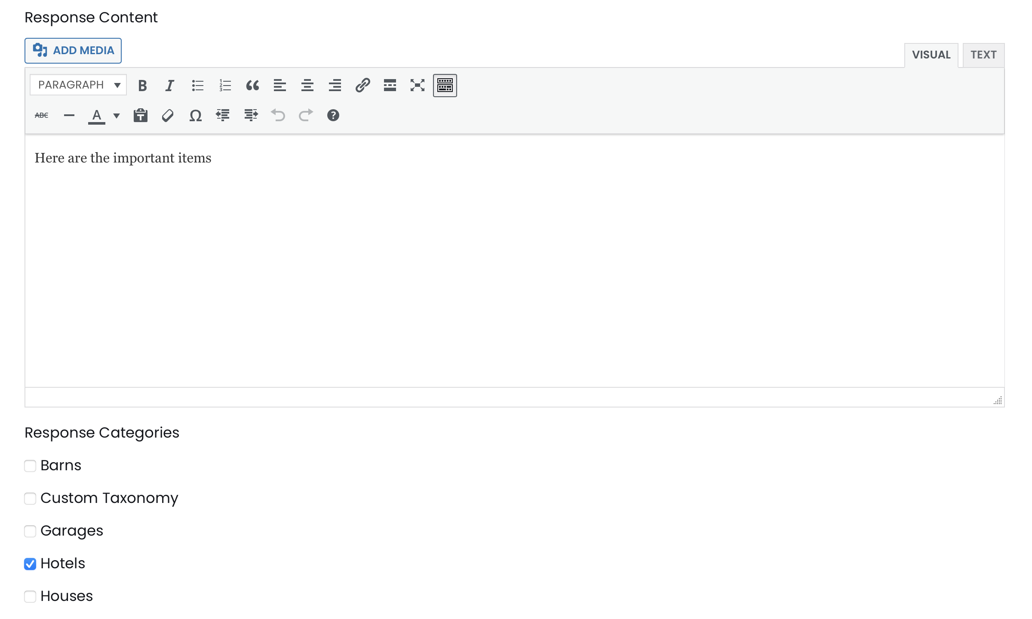
Task: Expand the Paragraph format dropdown
Action: tap(78, 86)
